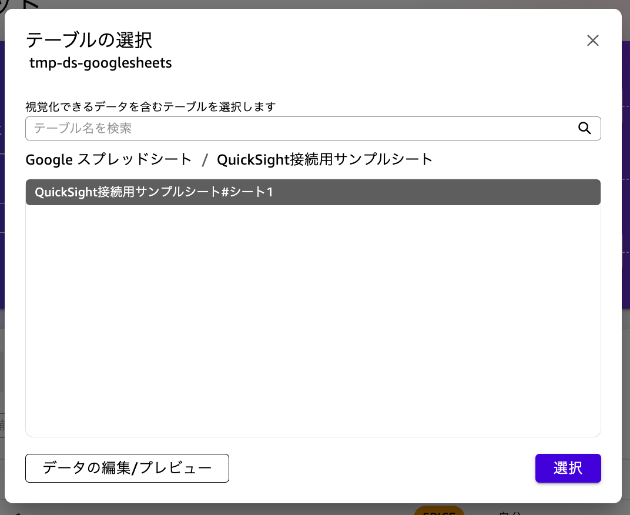Click inside the テーブル名を検索 search field
Screen dimensions: 630x515
(235, 128)
